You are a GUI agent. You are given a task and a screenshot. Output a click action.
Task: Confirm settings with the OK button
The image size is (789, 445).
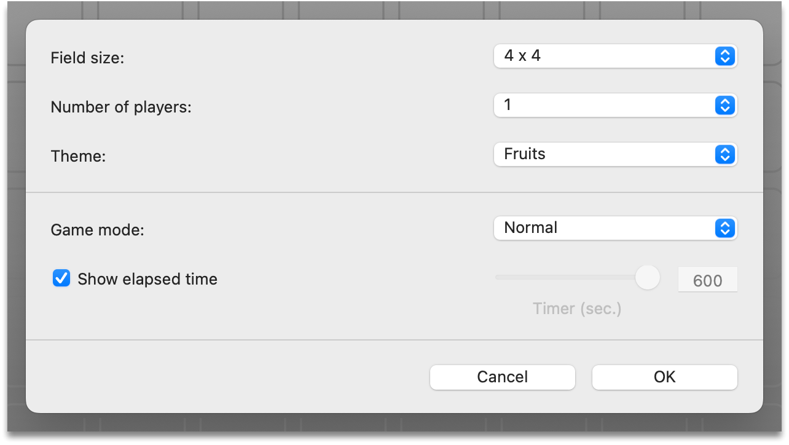click(x=664, y=377)
